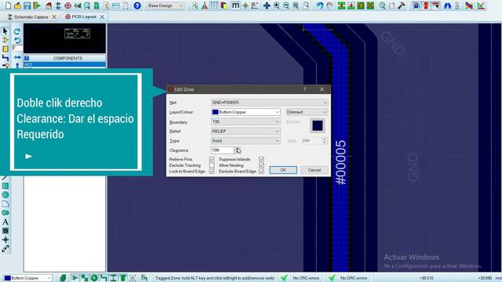This screenshot has width=502, height=282.
Task: Click the No CRC errors status indicator
Action: [301, 278]
